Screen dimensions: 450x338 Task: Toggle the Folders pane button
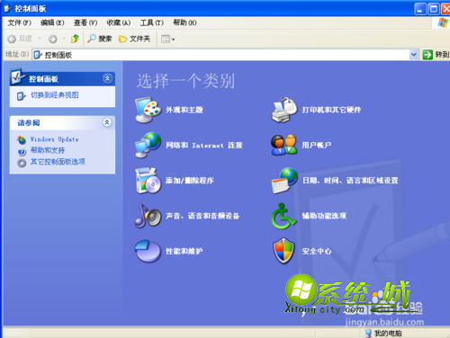point(134,39)
